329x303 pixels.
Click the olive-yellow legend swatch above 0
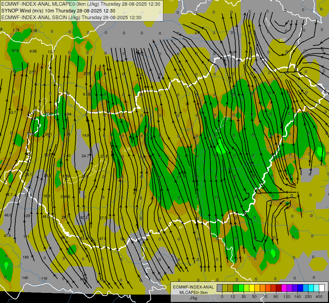pyautogui.click(x=225, y=288)
